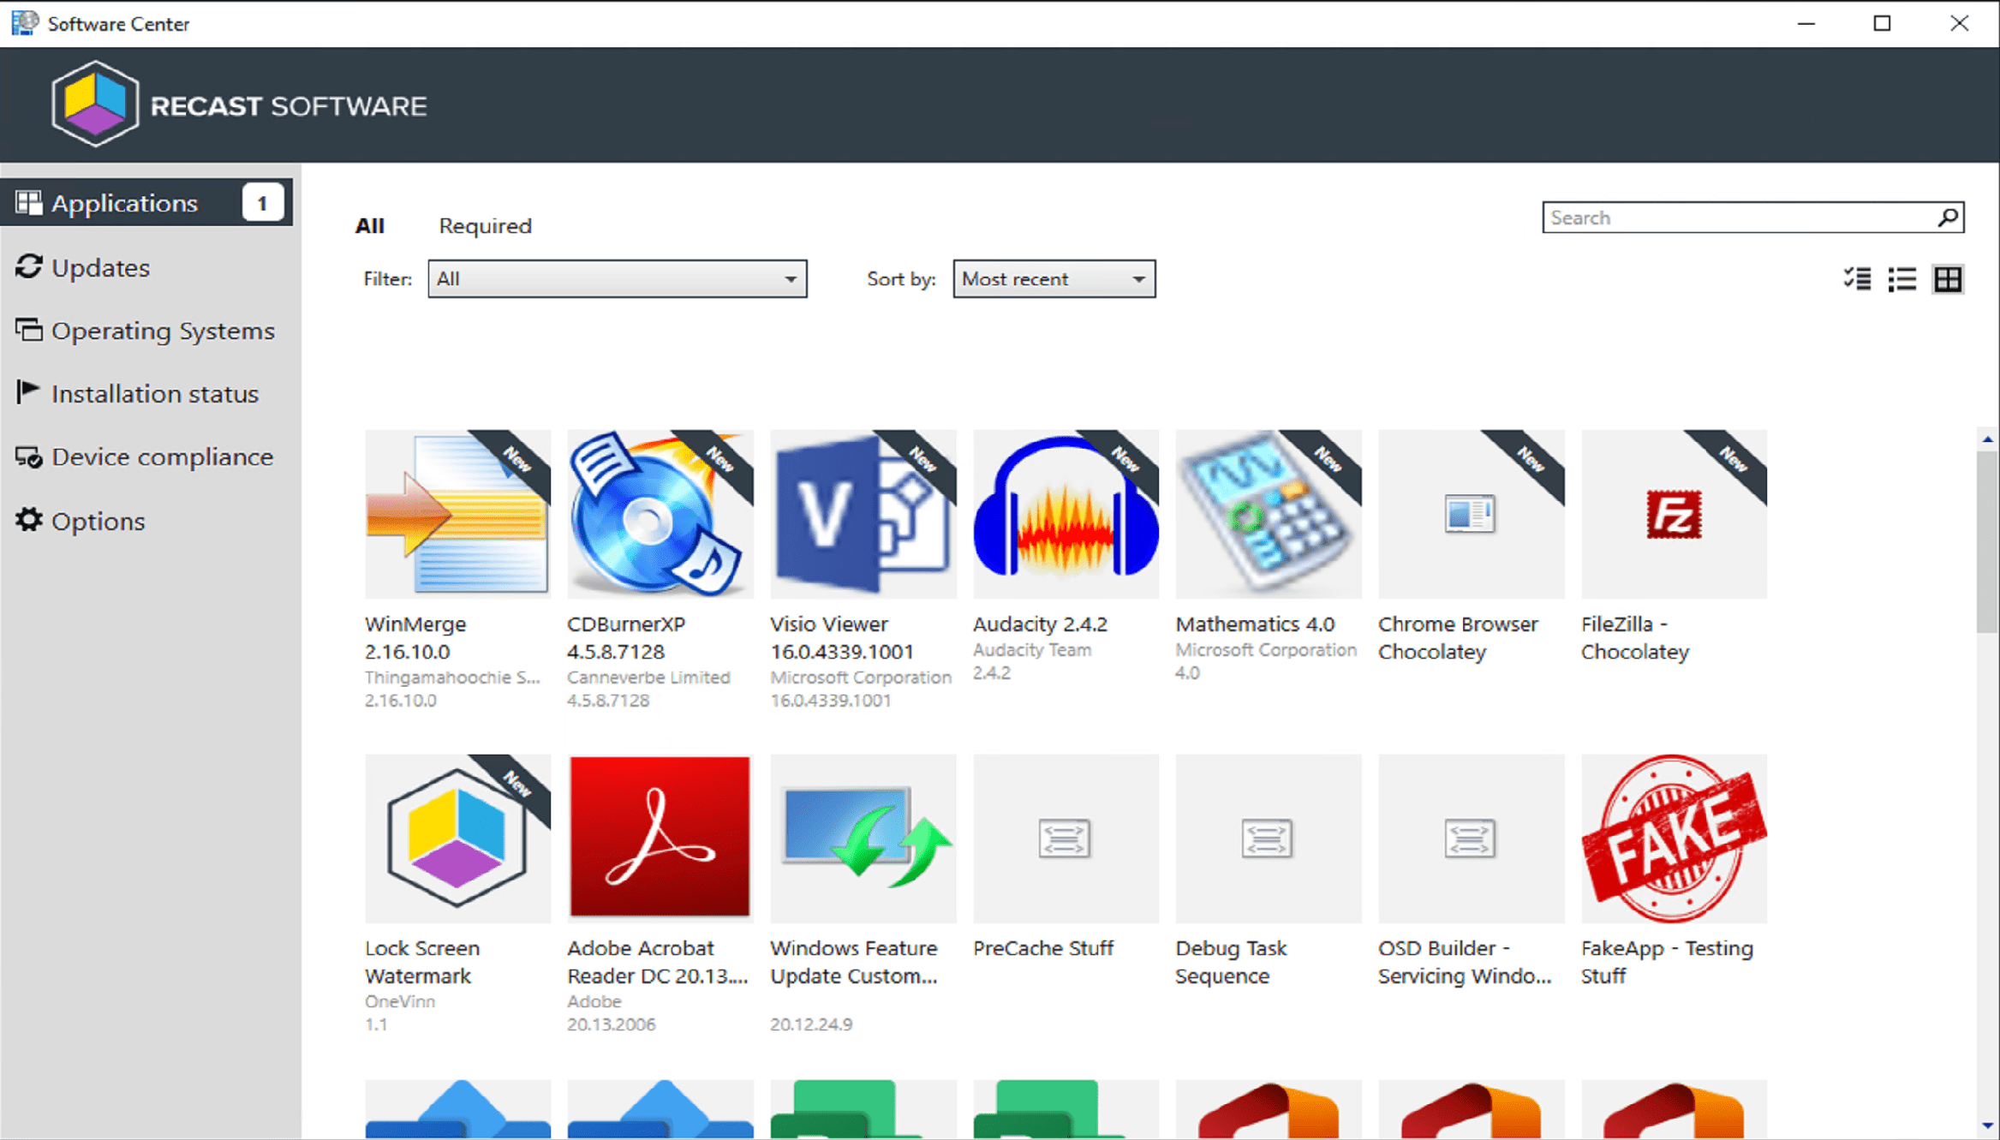Open the Audacity 2.4.2 headphones icon

tap(1066, 514)
